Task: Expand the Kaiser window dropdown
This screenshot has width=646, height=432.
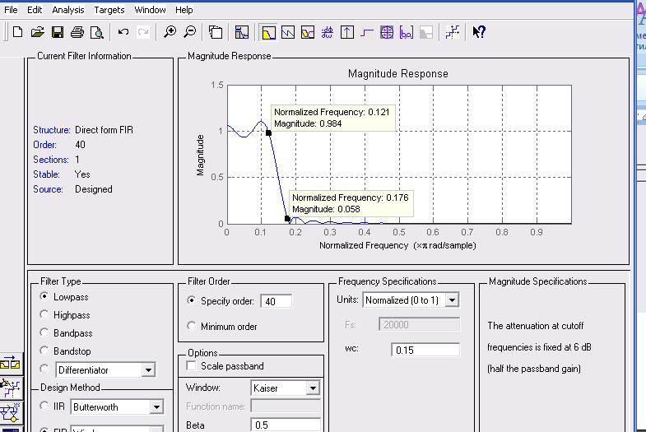Action: coord(313,388)
